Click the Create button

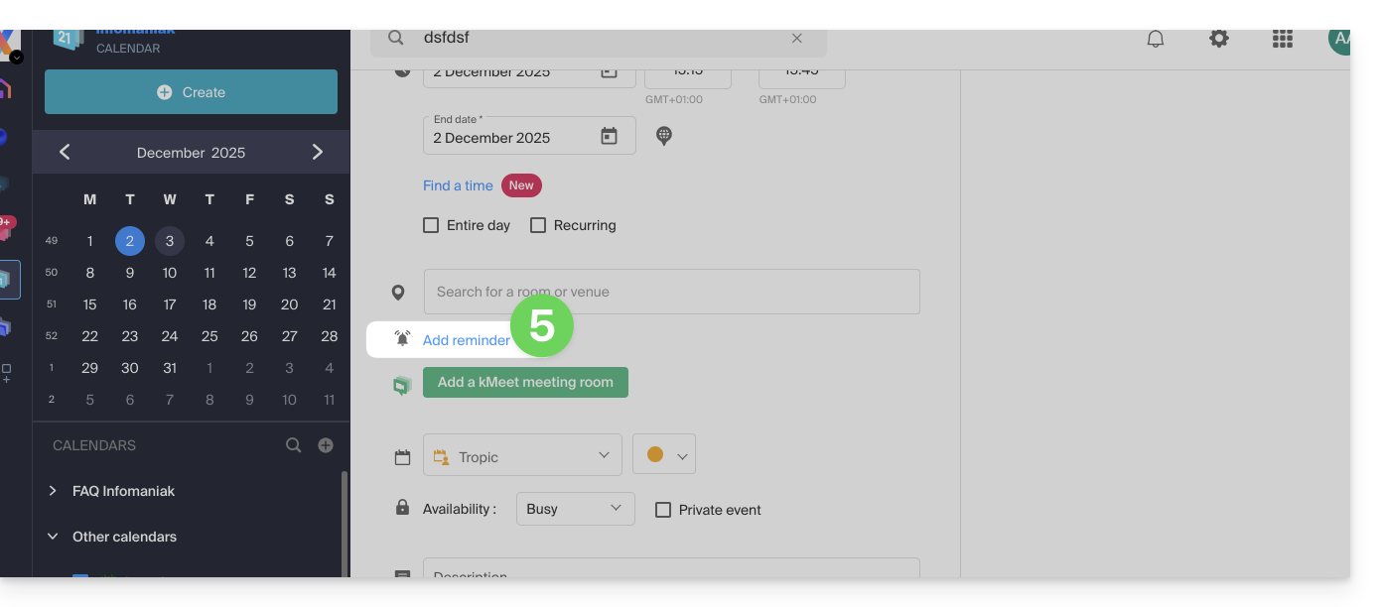[191, 92]
